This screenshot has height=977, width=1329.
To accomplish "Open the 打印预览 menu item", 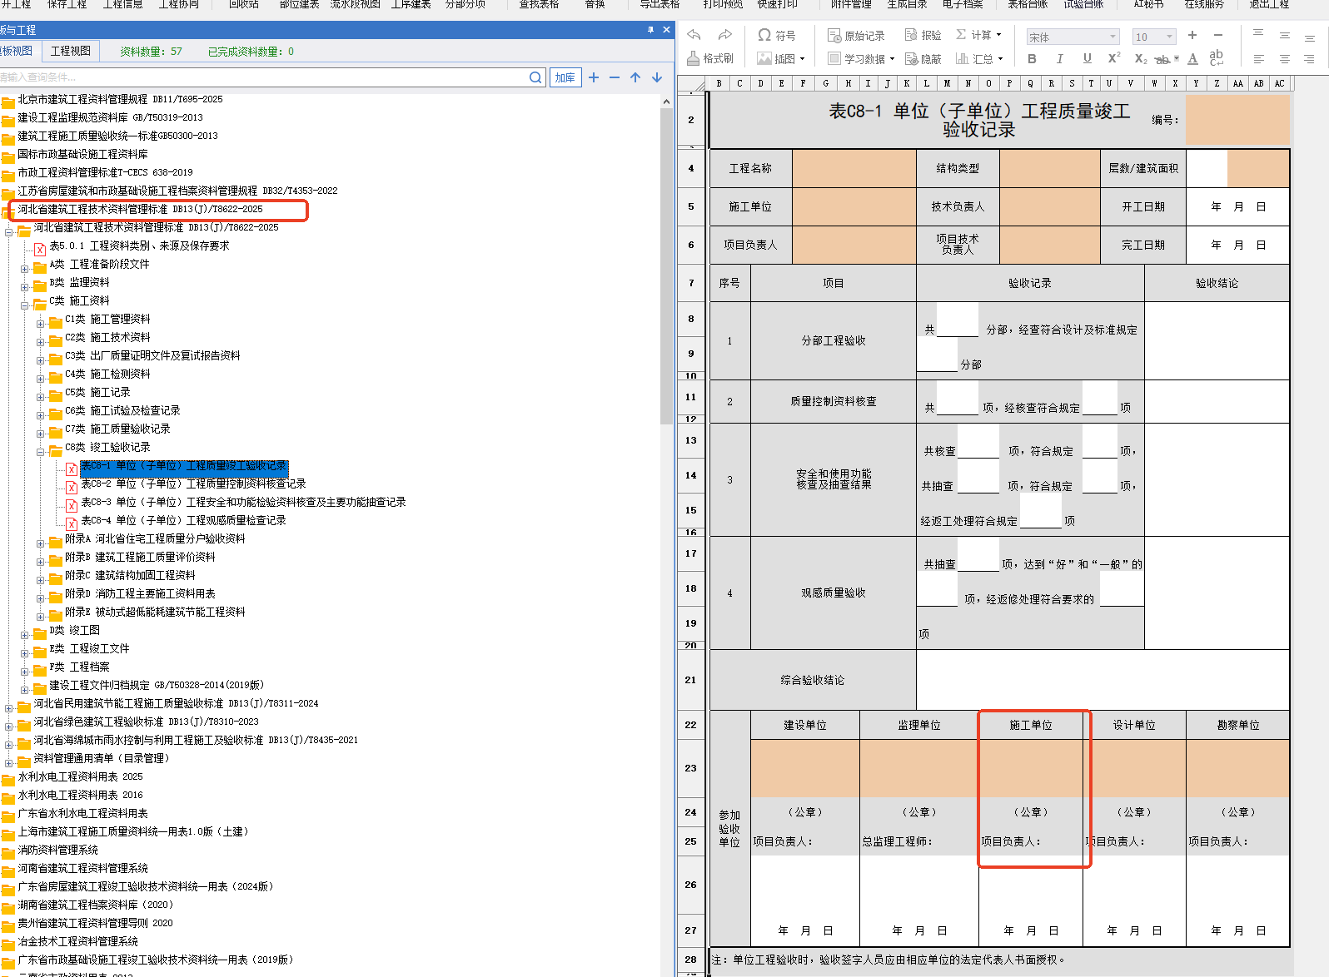I will [722, 4].
